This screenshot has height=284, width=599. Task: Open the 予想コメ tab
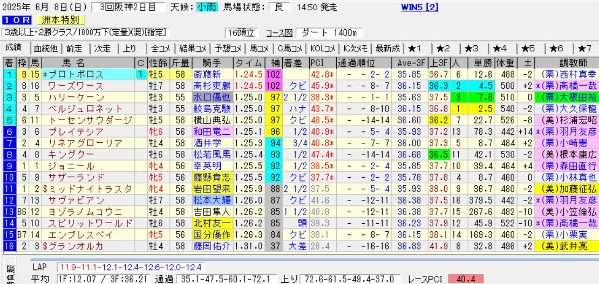click(227, 48)
